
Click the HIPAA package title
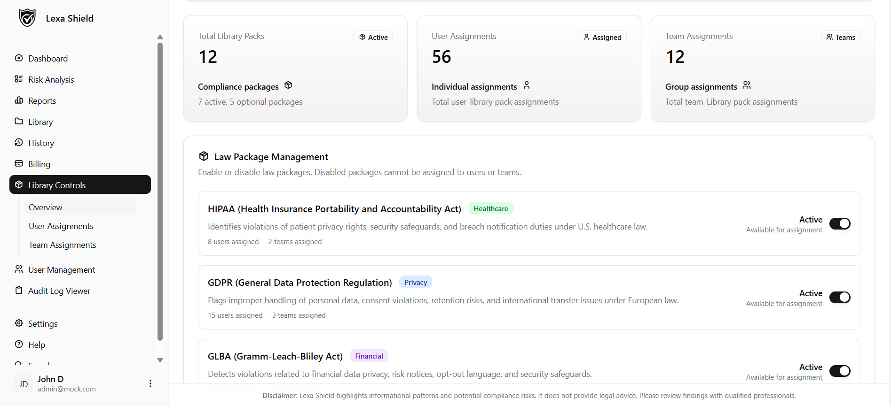click(334, 209)
